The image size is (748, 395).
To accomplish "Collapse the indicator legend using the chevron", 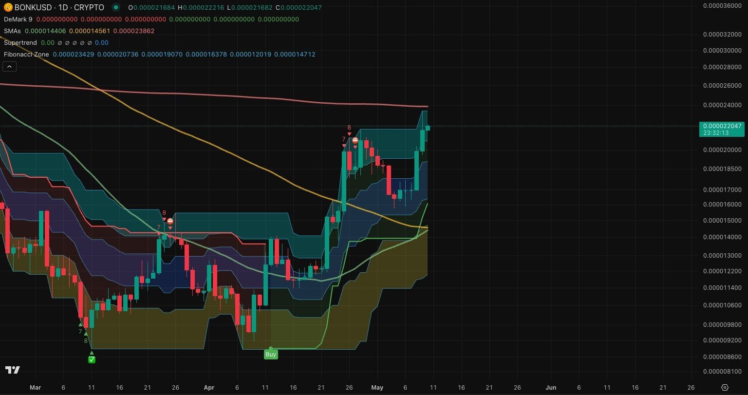I will coord(9,66).
